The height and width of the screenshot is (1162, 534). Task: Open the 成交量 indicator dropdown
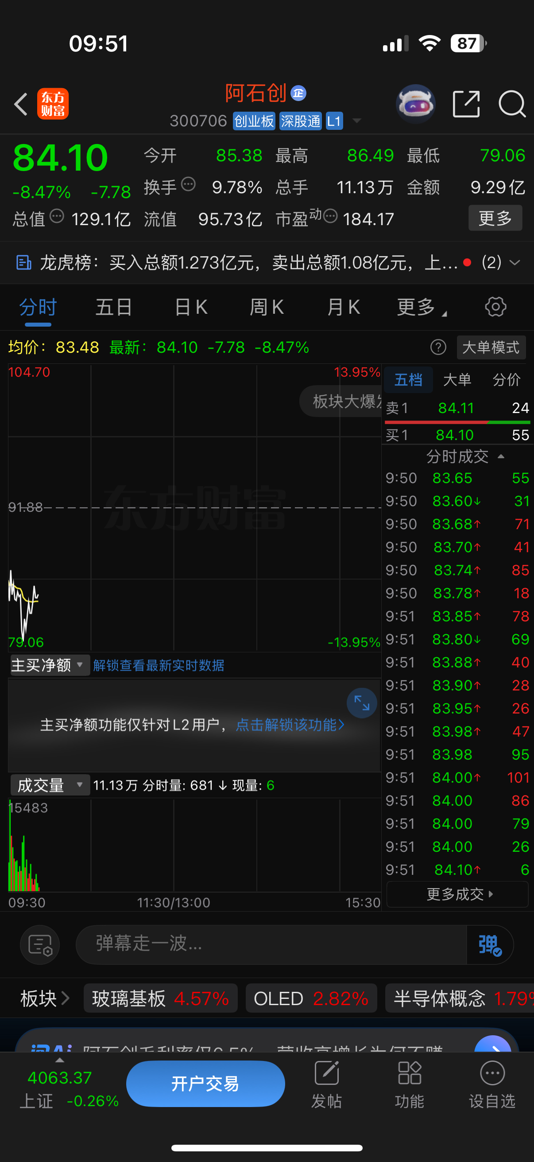pos(50,785)
